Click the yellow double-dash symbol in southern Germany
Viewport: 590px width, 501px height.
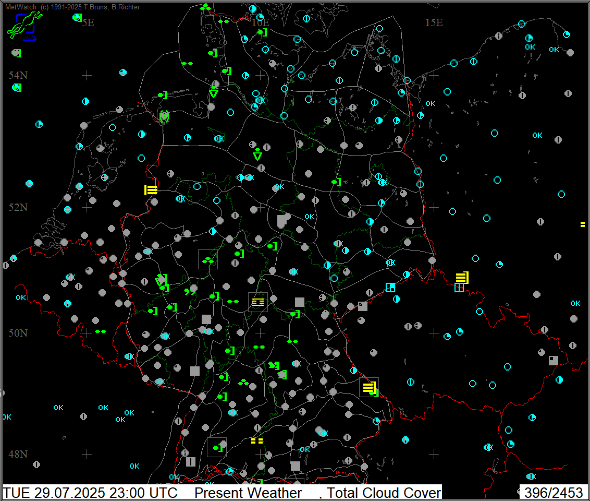[256, 441]
